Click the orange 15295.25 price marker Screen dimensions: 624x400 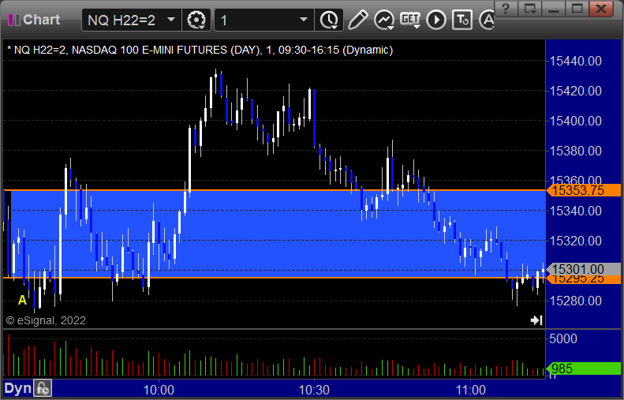(584, 279)
